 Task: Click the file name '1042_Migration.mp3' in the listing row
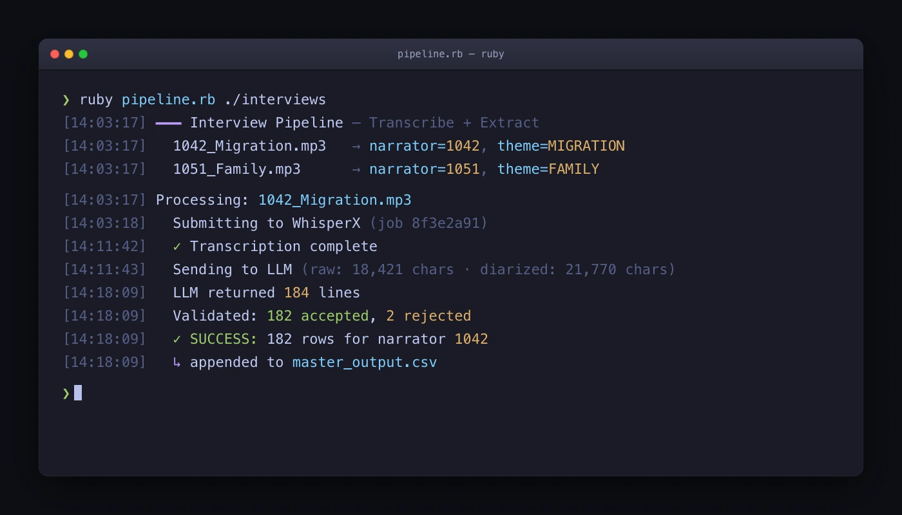(x=249, y=146)
